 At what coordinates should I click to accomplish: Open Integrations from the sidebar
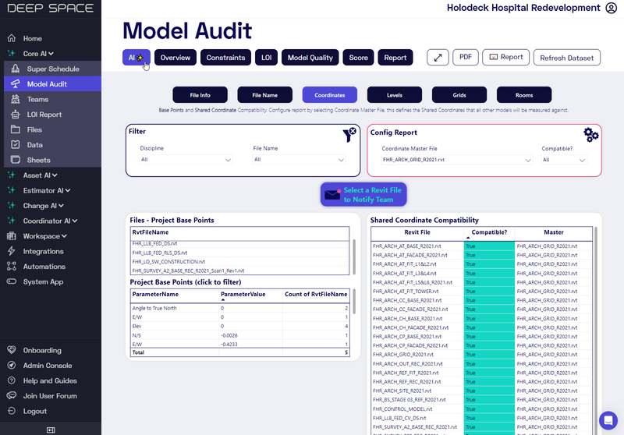point(43,251)
